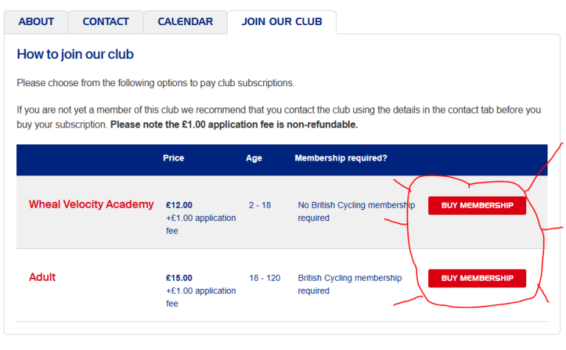
Task: Open the Adult subscription link
Action: 42,277
